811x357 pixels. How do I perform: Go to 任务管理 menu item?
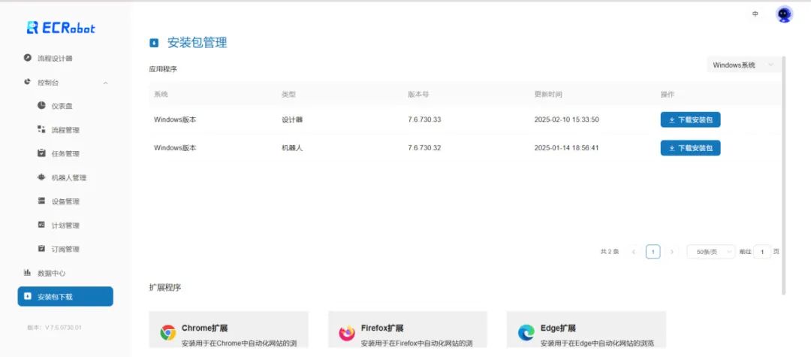pos(65,154)
